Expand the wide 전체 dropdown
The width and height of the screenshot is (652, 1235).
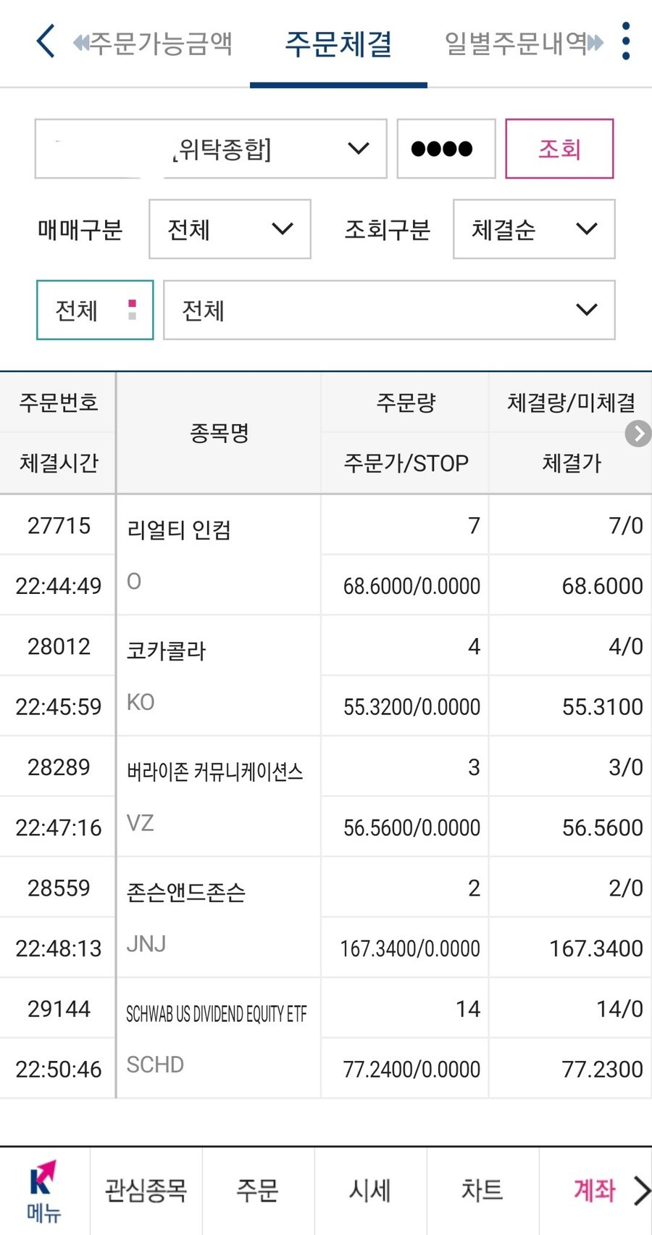(389, 310)
